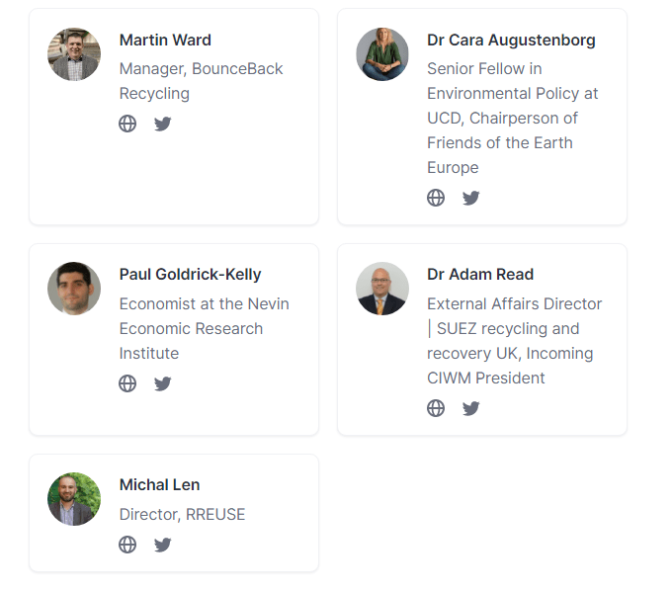This screenshot has width=672, height=591.
Task: Select Michal Len's avatar image
Action: pyautogui.click(x=74, y=499)
